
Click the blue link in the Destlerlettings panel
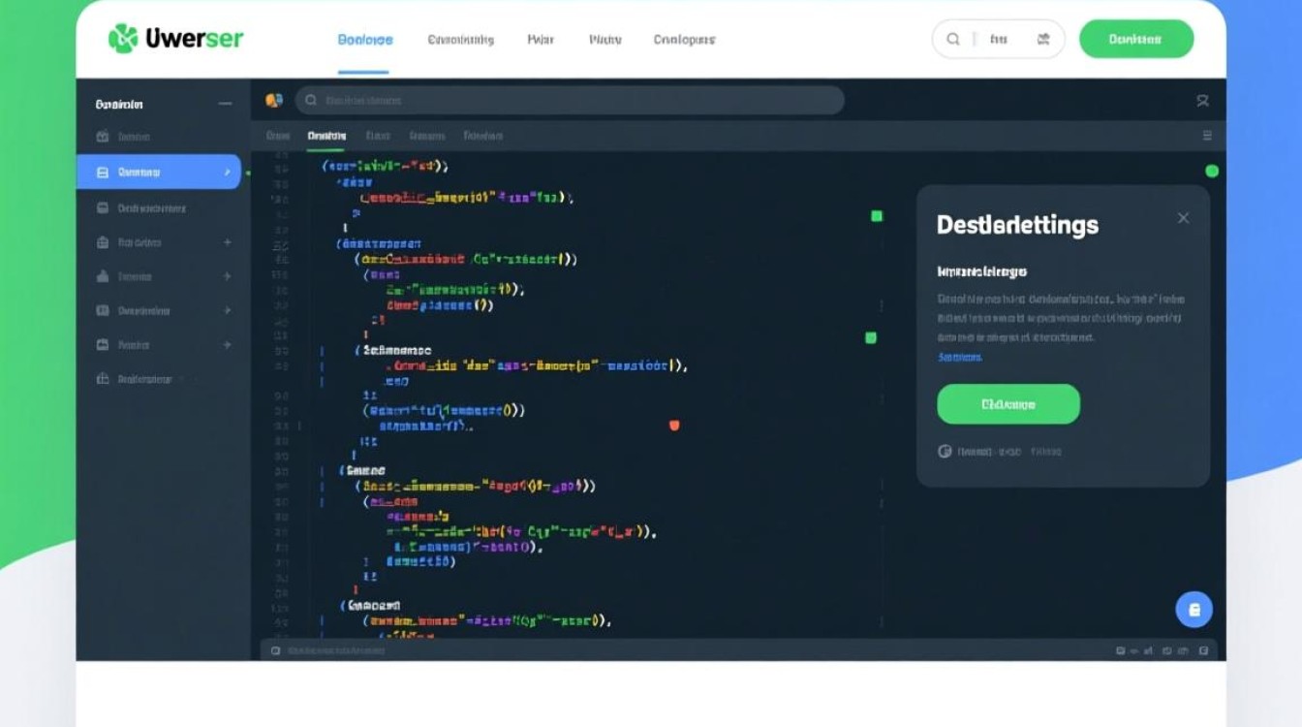[959, 358]
